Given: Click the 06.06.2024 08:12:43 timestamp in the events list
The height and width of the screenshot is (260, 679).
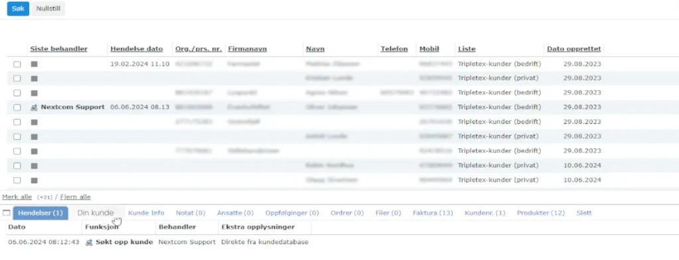Looking at the screenshot, I should [44, 242].
